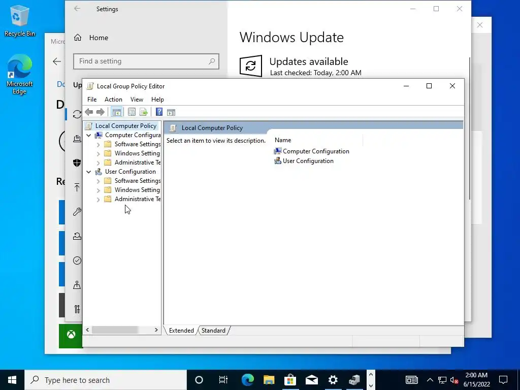
Task: Click the tree pane scrollbar left arrow
Action: (87, 330)
